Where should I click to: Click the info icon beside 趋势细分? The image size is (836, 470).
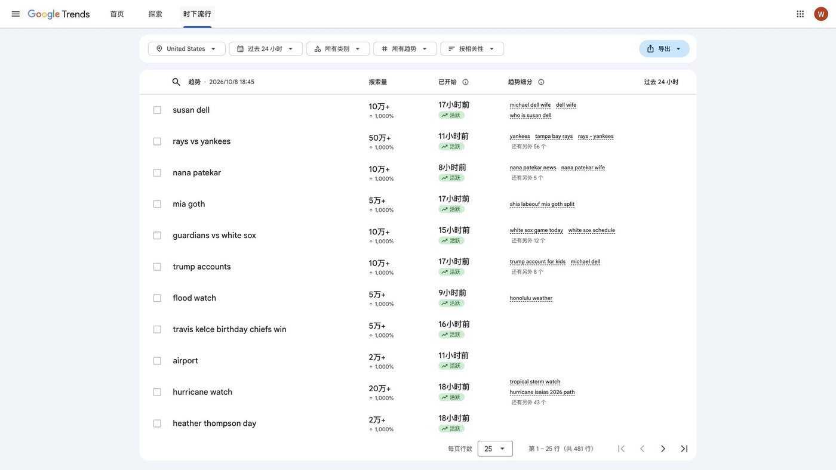tap(541, 82)
